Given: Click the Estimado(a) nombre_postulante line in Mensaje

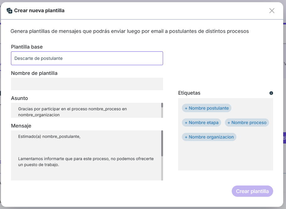Looking at the screenshot, I should (x=49, y=137).
